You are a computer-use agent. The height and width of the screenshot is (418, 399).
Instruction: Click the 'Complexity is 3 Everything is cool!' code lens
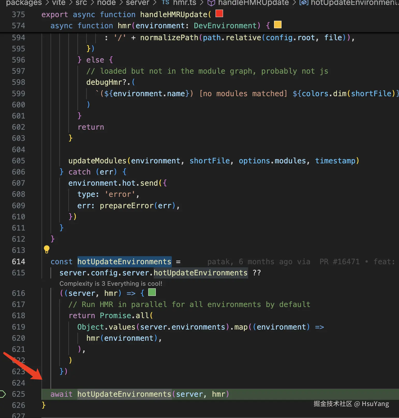(x=111, y=284)
